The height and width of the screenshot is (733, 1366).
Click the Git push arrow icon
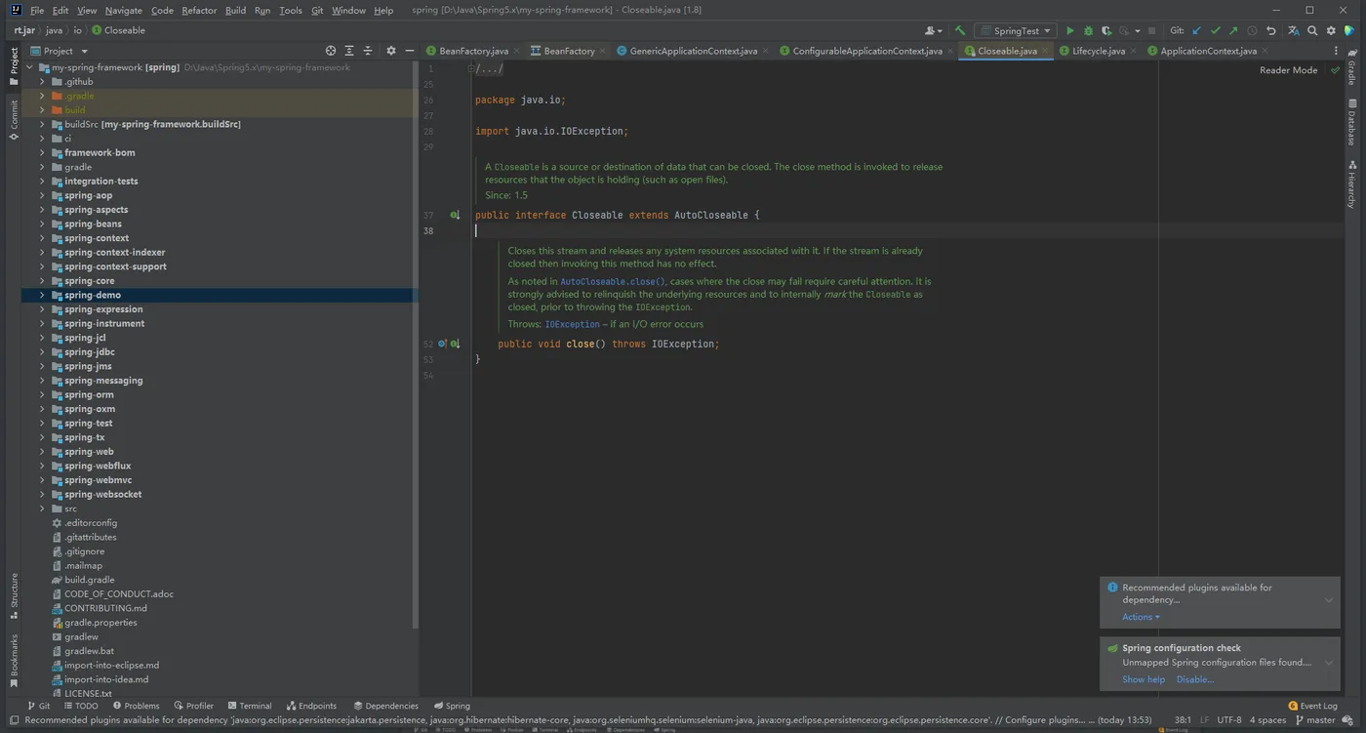(1233, 31)
